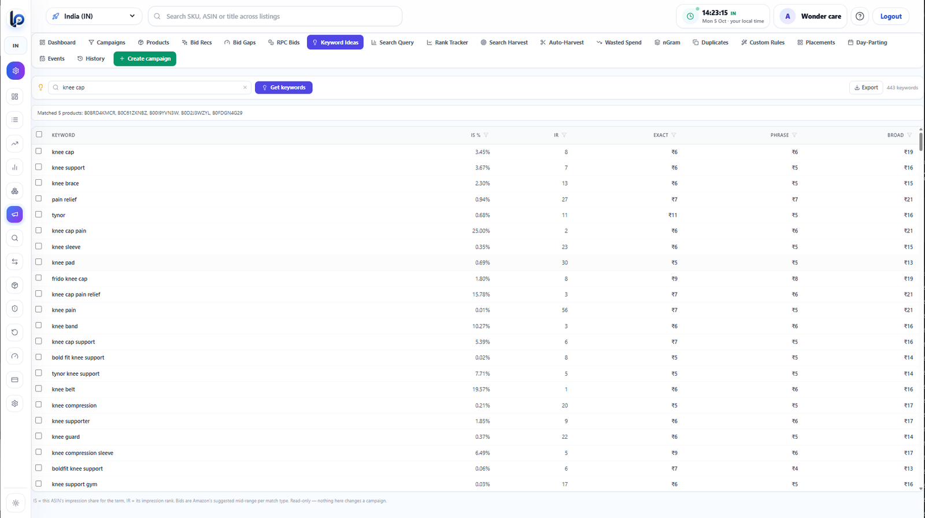
Task: Check the 'knee support gym' keyword row
Action: [x=39, y=483]
